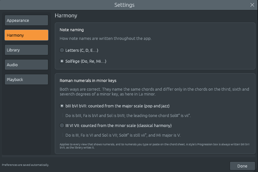Click the 'Applies to every view' footnote
This screenshot has height=172, width=258.
[154, 146]
